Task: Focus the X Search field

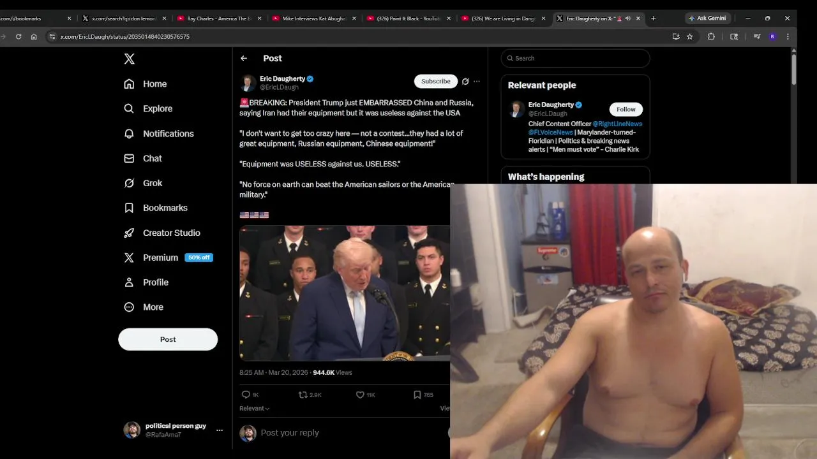Action: click(x=575, y=58)
